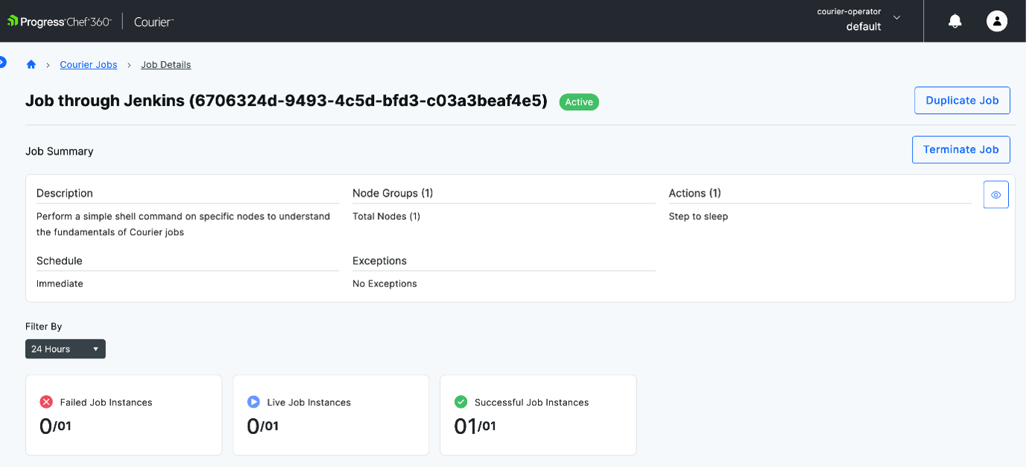Go to Courier Jobs breadcrumb link
The width and height of the screenshot is (1029, 469).
pyautogui.click(x=89, y=65)
